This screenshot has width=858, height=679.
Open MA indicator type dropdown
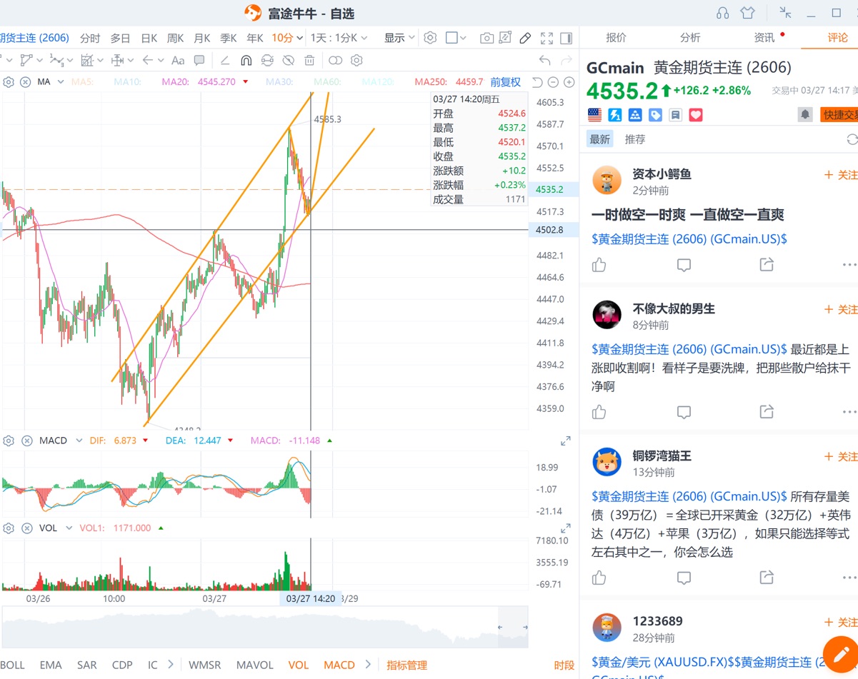pyautogui.click(x=61, y=82)
